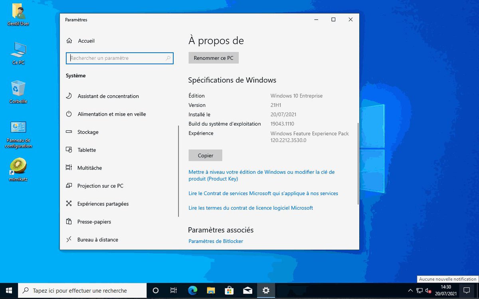Open the Windows Start menu
The height and width of the screenshot is (299, 479).
(x=9, y=291)
